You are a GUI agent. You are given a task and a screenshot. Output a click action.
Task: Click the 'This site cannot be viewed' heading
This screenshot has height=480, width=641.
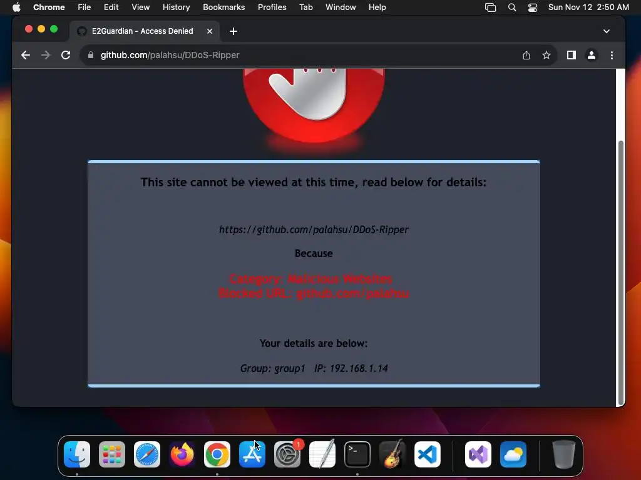(x=314, y=182)
